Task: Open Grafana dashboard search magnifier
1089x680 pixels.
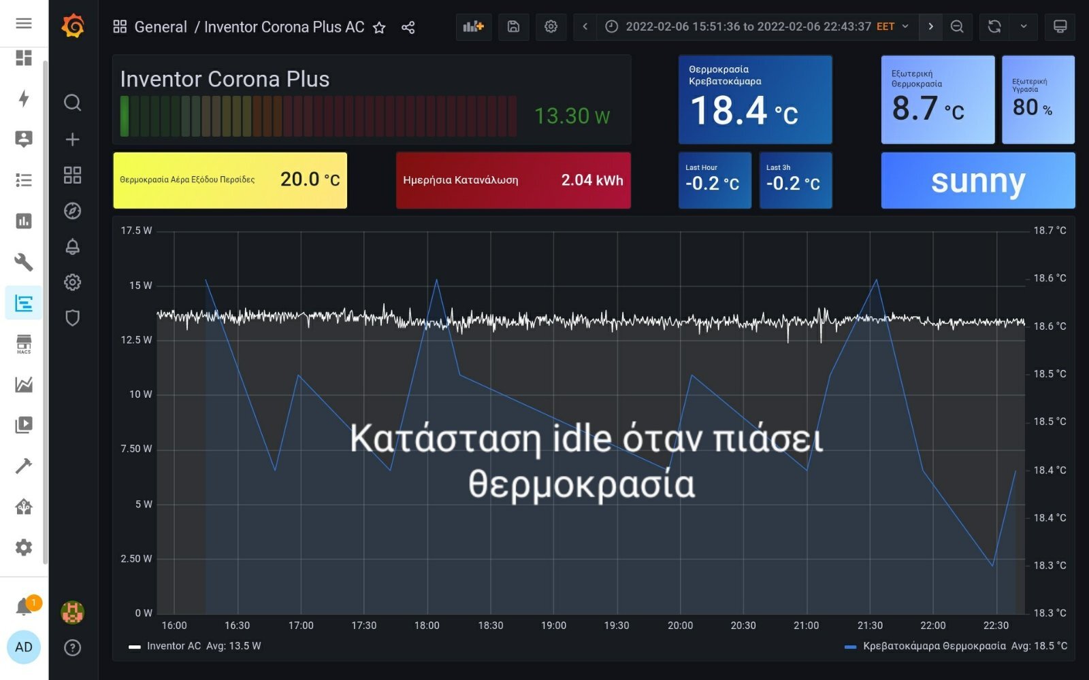Action: pos(73,103)
